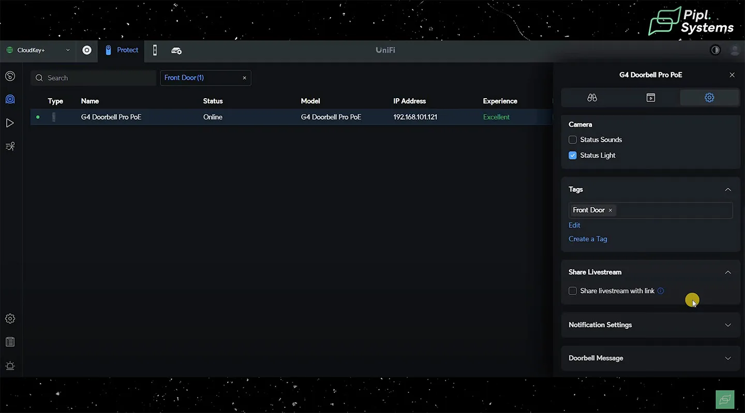This screenshot has height=413, width=745.
Task: Select the devices camera sidebar icon
Action: point(10,99)
